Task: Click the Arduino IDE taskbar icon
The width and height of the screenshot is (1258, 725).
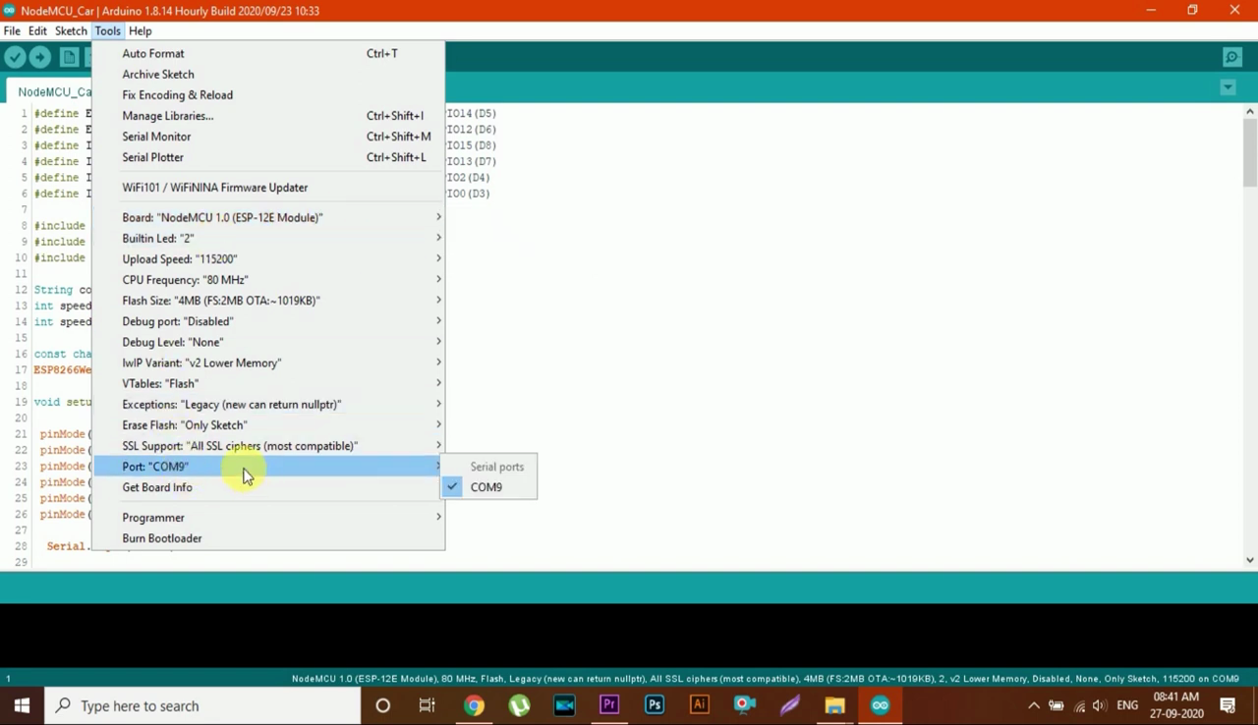Action: 880,705
